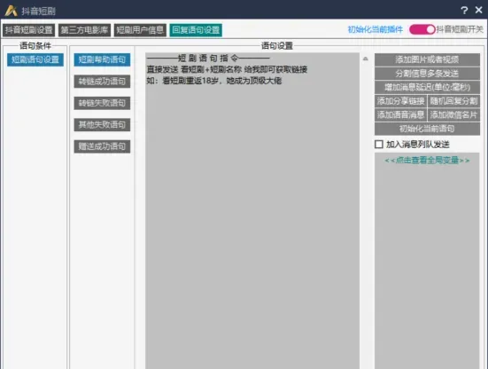Toggle the 抖音短剧开关 switch
Screen dimensions: 488x369
tap(422, 29)
